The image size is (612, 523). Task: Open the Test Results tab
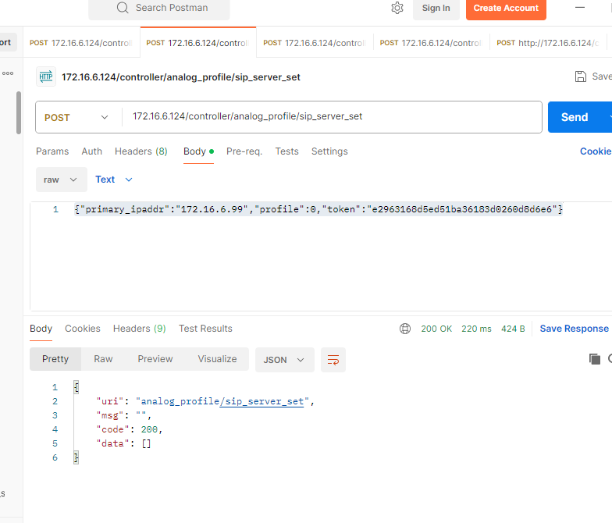(x=205, y=329)
